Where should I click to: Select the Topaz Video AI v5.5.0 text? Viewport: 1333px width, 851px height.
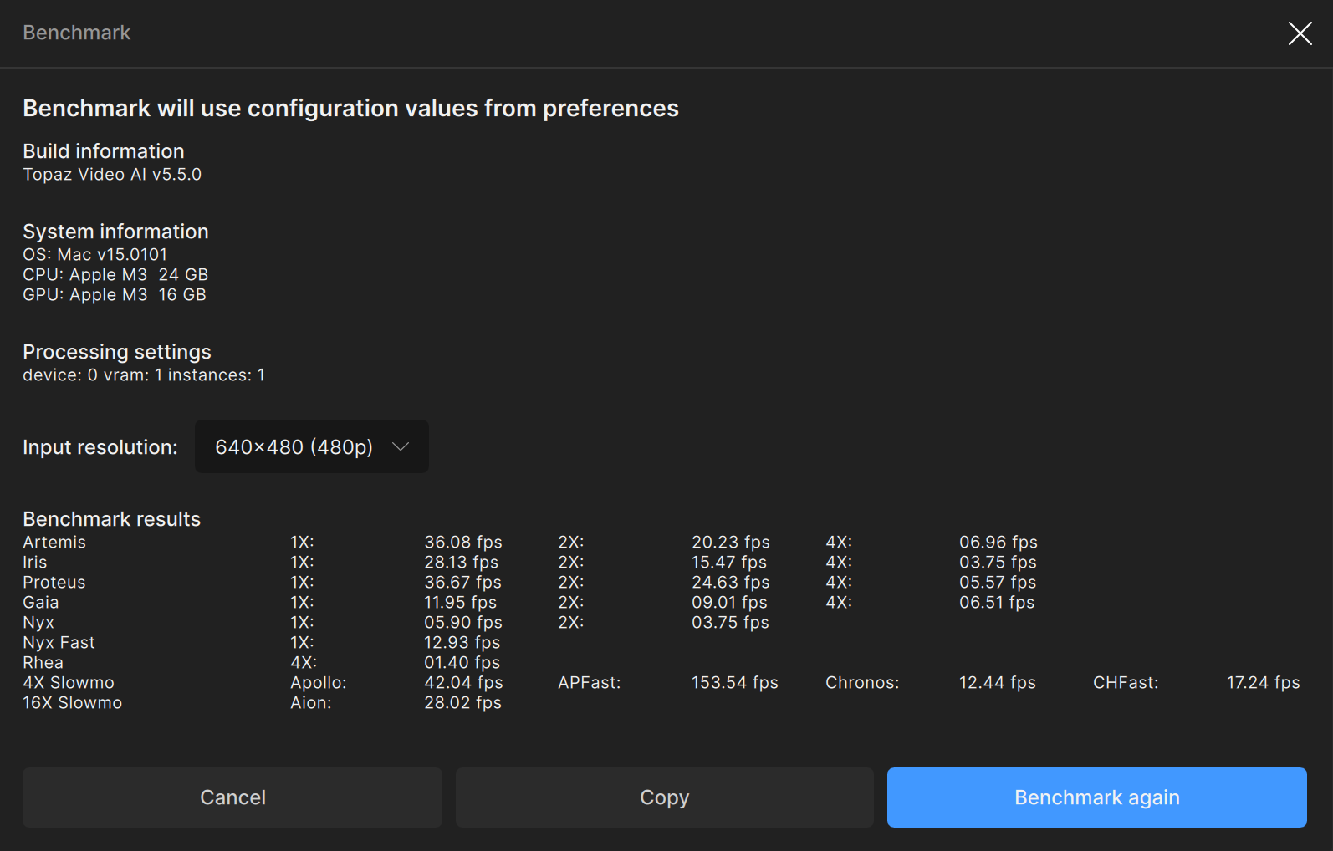coord(112,175)
